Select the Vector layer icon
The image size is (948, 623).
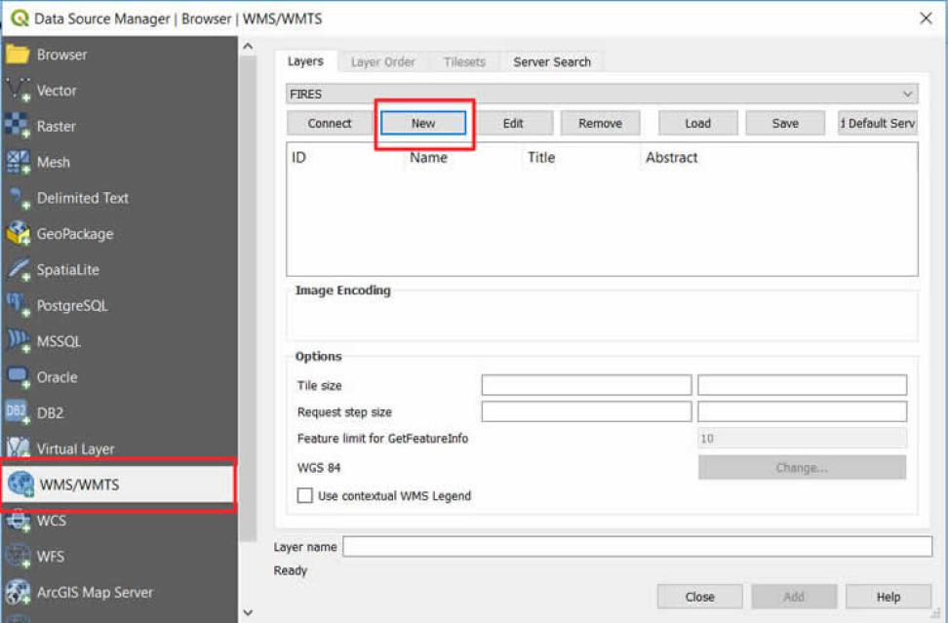tap(17, 90)
